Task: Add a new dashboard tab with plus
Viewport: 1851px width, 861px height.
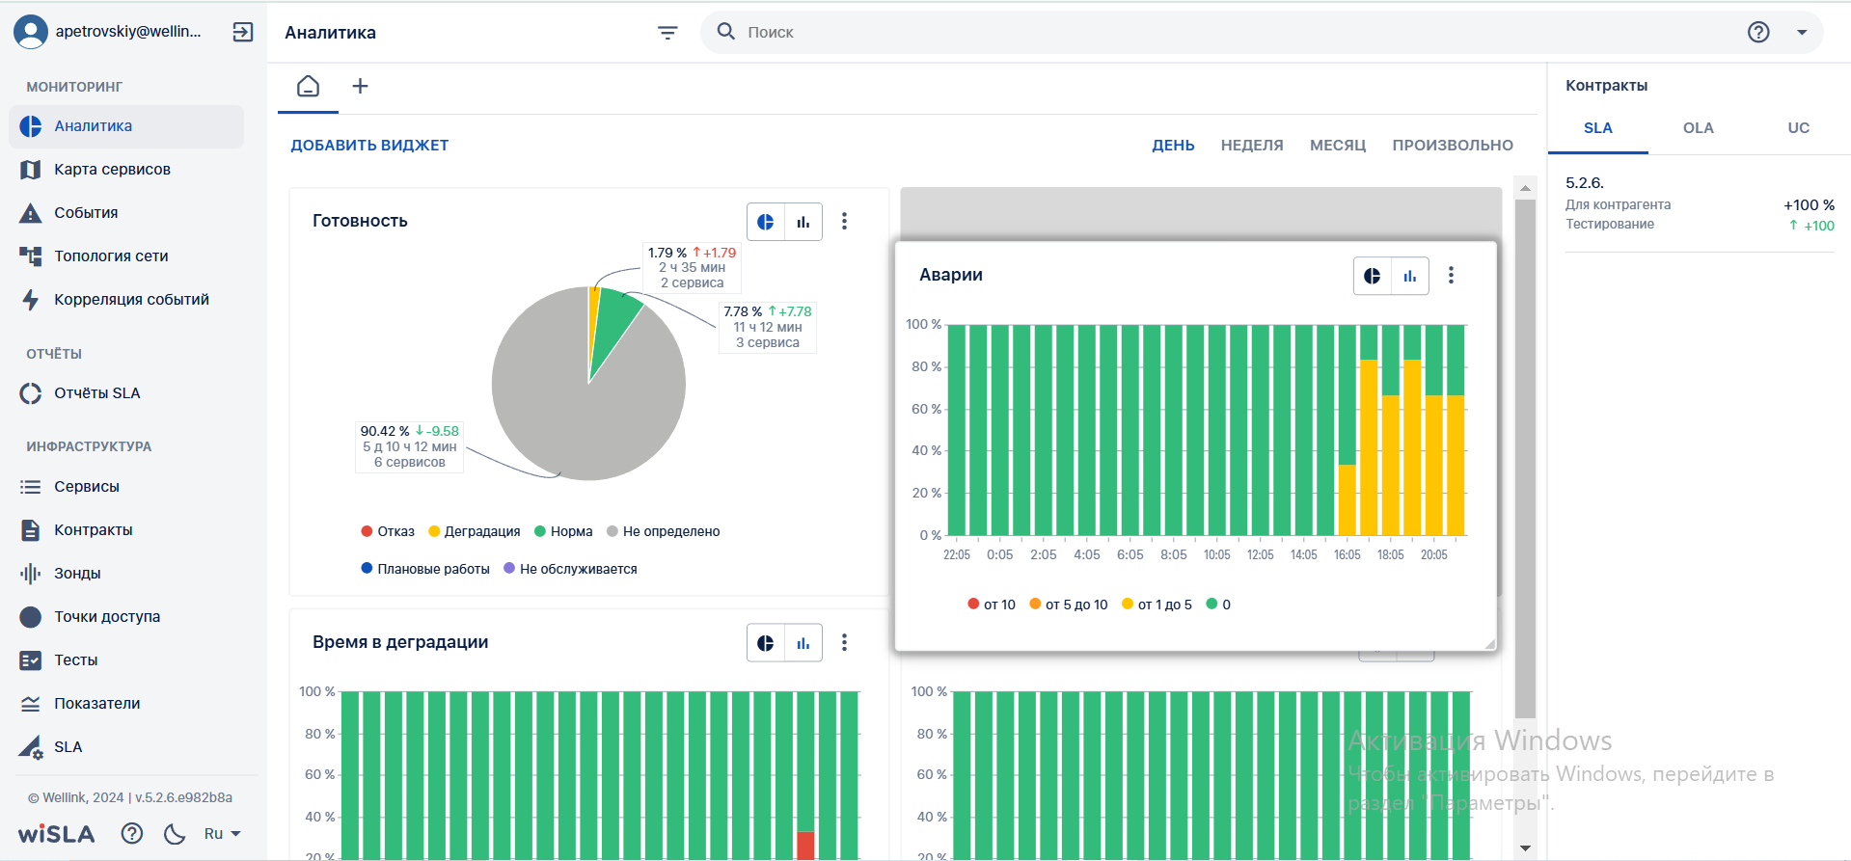Action: click(x=360, y=86)
